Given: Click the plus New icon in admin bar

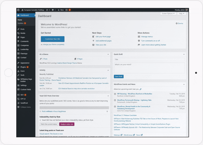Looking at the screenshot, I should tap(59, 10).
